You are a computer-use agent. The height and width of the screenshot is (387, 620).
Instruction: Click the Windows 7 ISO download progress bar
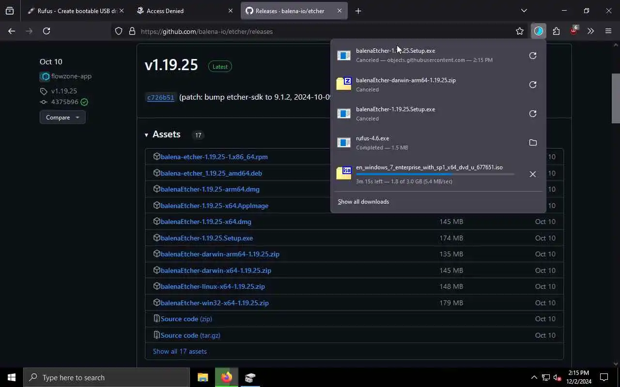tap(435, 174)
